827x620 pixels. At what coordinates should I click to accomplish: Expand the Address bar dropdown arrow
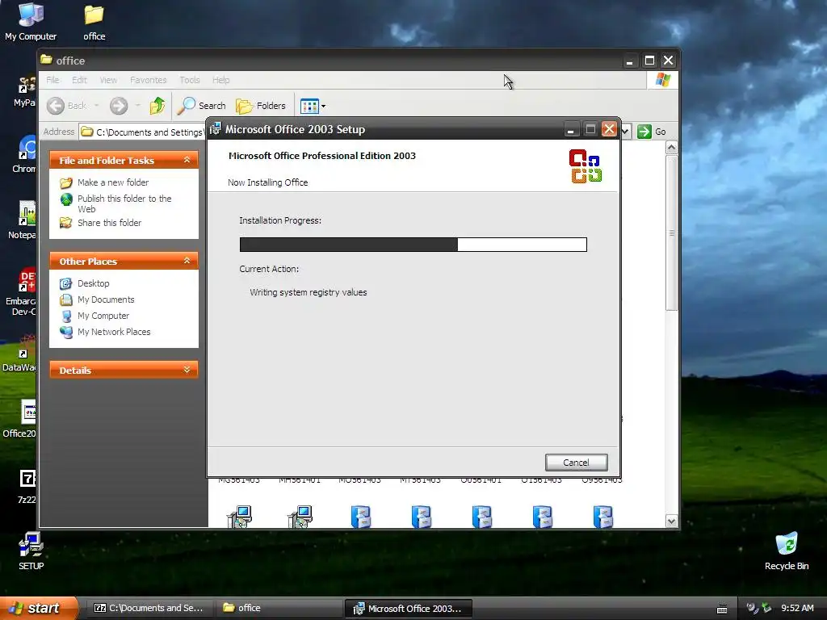point(626,132)
